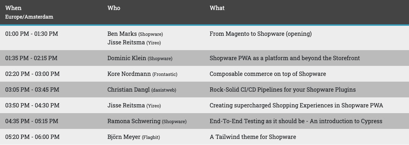Viewport: 409px width, 145px height.
Task: Open the Shopware PWA as a platform talk
Action: click(x=285, y=58)
